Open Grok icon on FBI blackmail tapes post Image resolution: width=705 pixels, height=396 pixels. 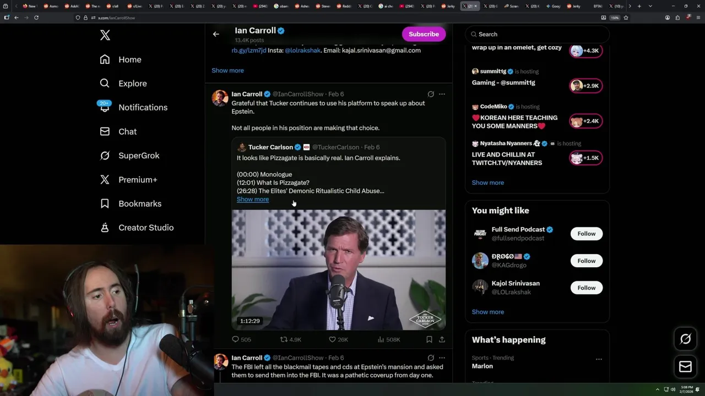(x=431, y=358)
